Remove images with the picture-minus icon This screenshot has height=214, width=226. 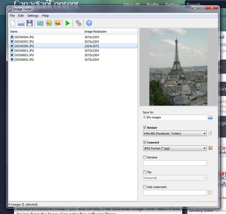tap(57, 23)
